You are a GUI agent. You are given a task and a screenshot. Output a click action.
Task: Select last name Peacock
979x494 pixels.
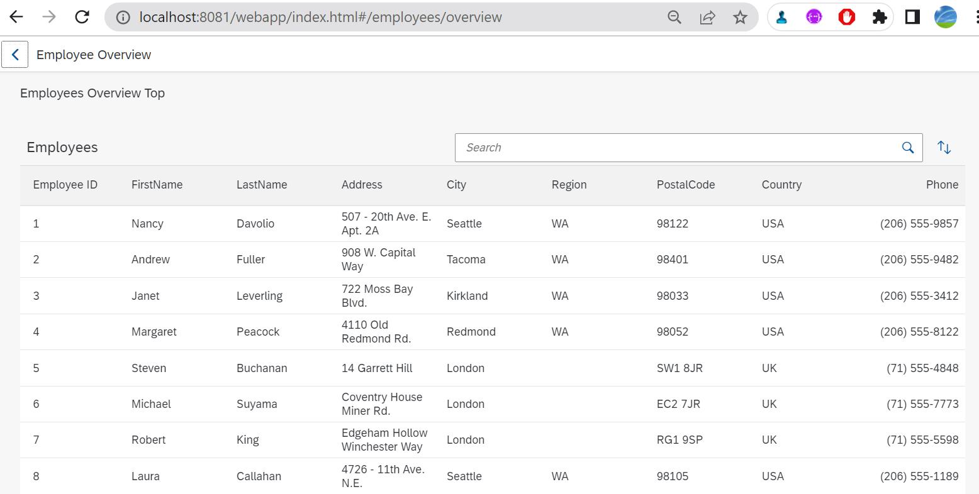point(258,332)
